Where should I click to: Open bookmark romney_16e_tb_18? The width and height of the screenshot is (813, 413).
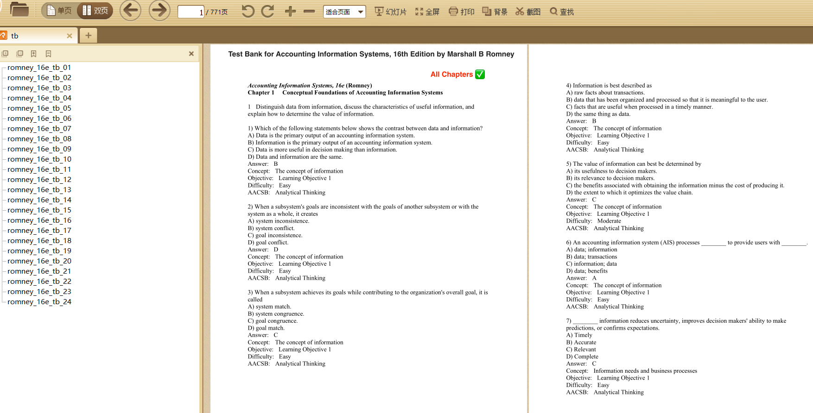coord(39,241)
